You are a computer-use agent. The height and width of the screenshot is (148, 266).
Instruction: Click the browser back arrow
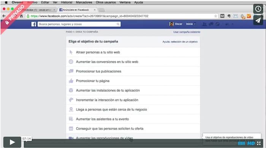(4, 16)
